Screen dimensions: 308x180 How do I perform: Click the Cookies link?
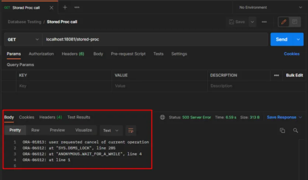(291, 54)
